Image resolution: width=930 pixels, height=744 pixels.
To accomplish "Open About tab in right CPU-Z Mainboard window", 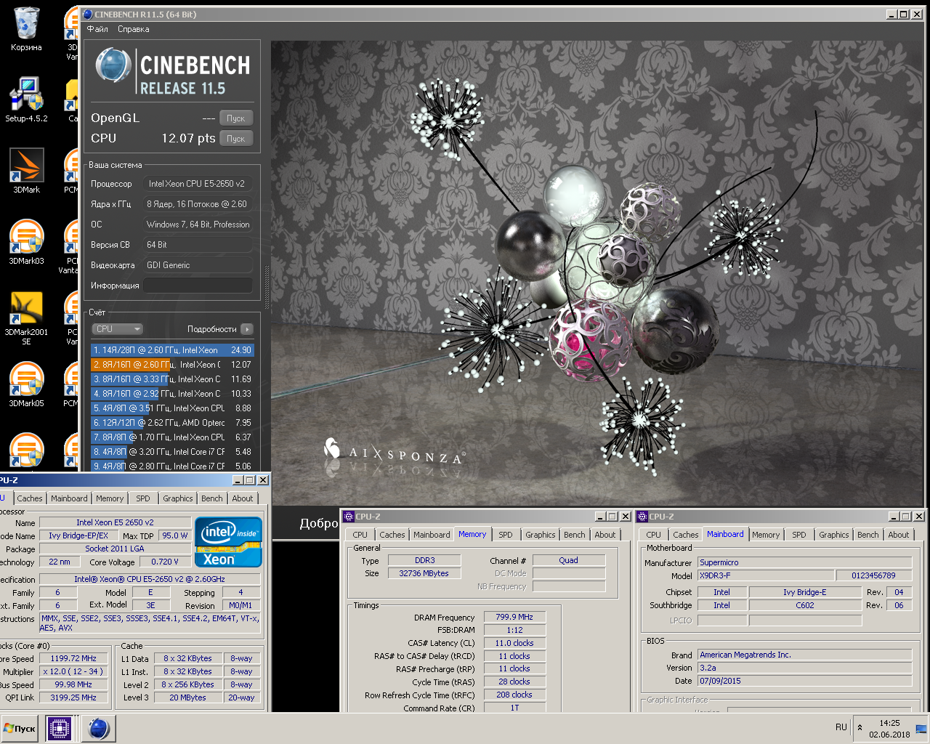I will [x=899, y=535].
